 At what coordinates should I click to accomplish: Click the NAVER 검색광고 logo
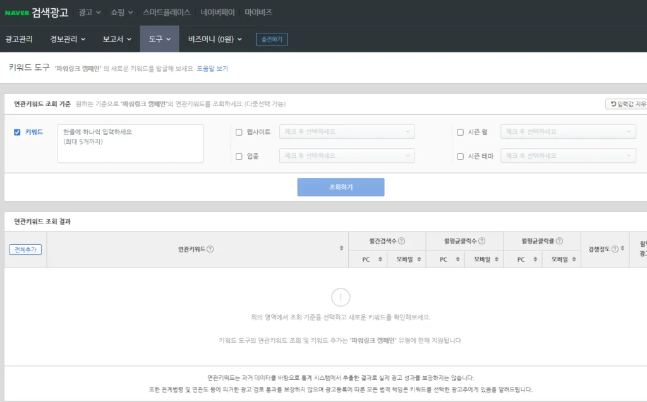click(x=37, y=11)
